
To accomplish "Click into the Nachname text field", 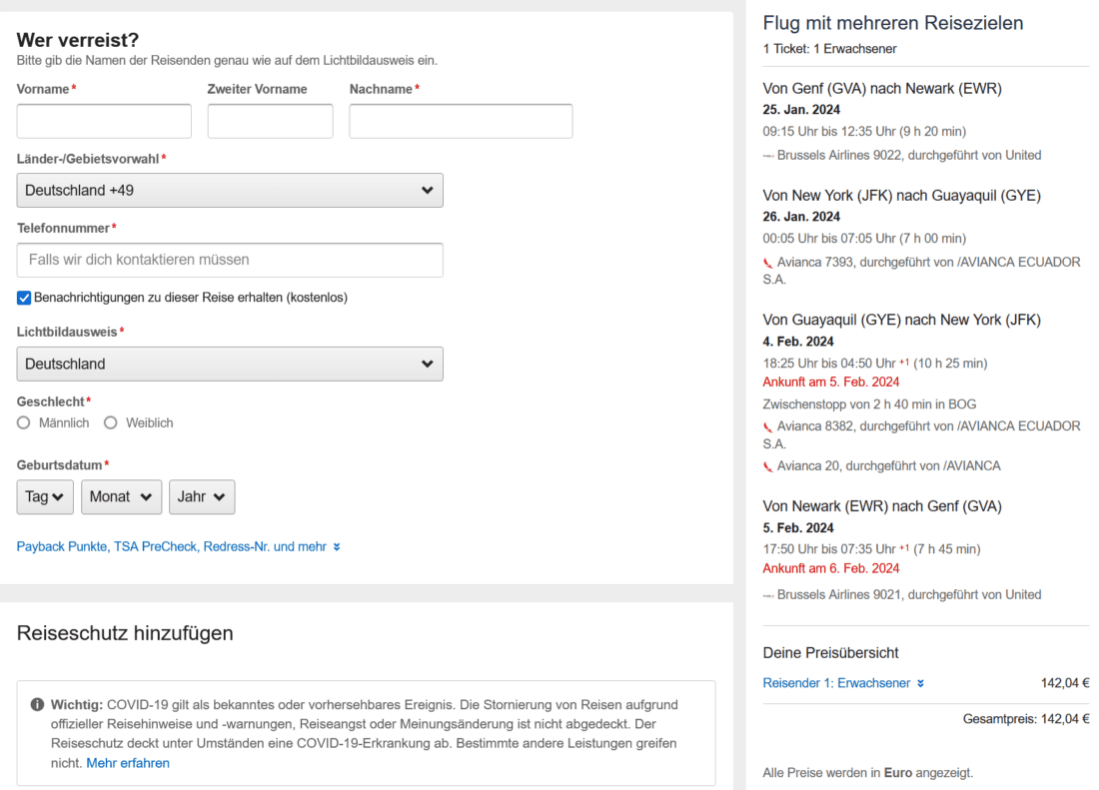I will pos(461,121).
